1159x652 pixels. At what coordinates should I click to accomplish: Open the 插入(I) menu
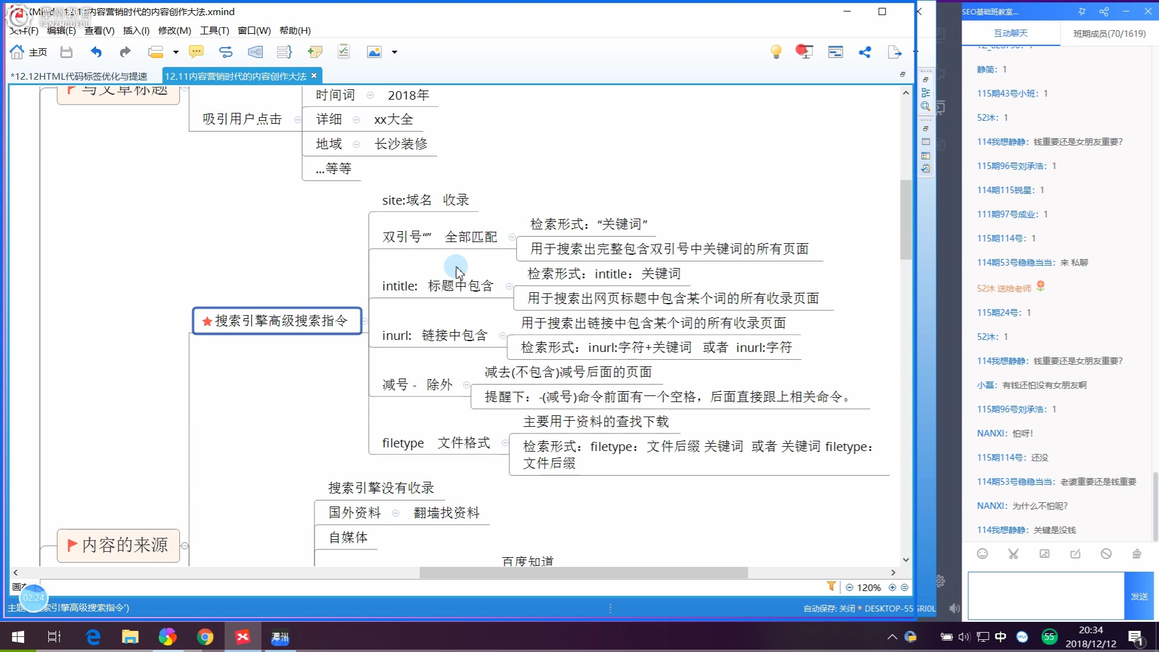[136, 30]
